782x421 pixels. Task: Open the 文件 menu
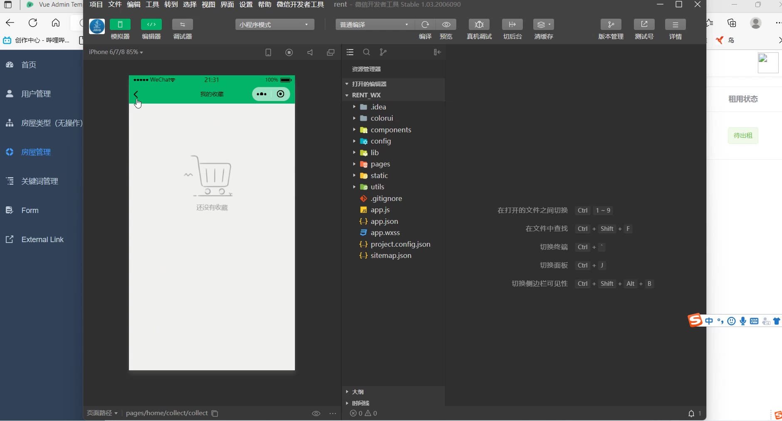(115, 5)
